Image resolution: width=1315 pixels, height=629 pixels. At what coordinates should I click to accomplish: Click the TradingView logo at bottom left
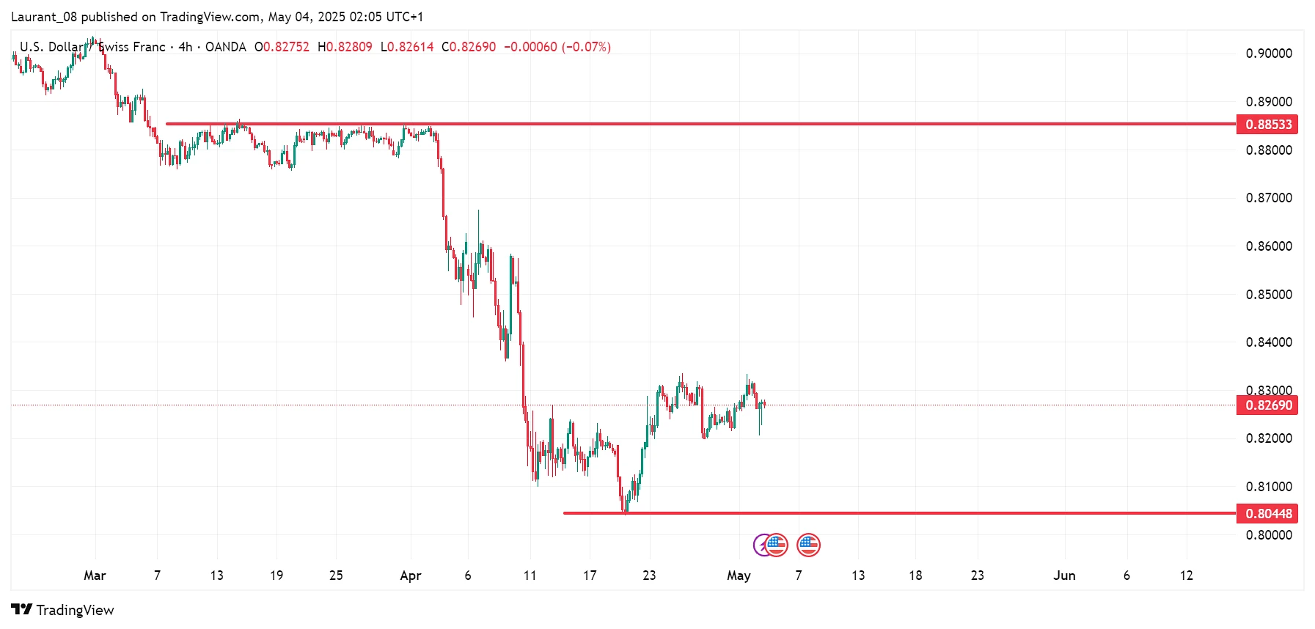click(x=63, y=610)
